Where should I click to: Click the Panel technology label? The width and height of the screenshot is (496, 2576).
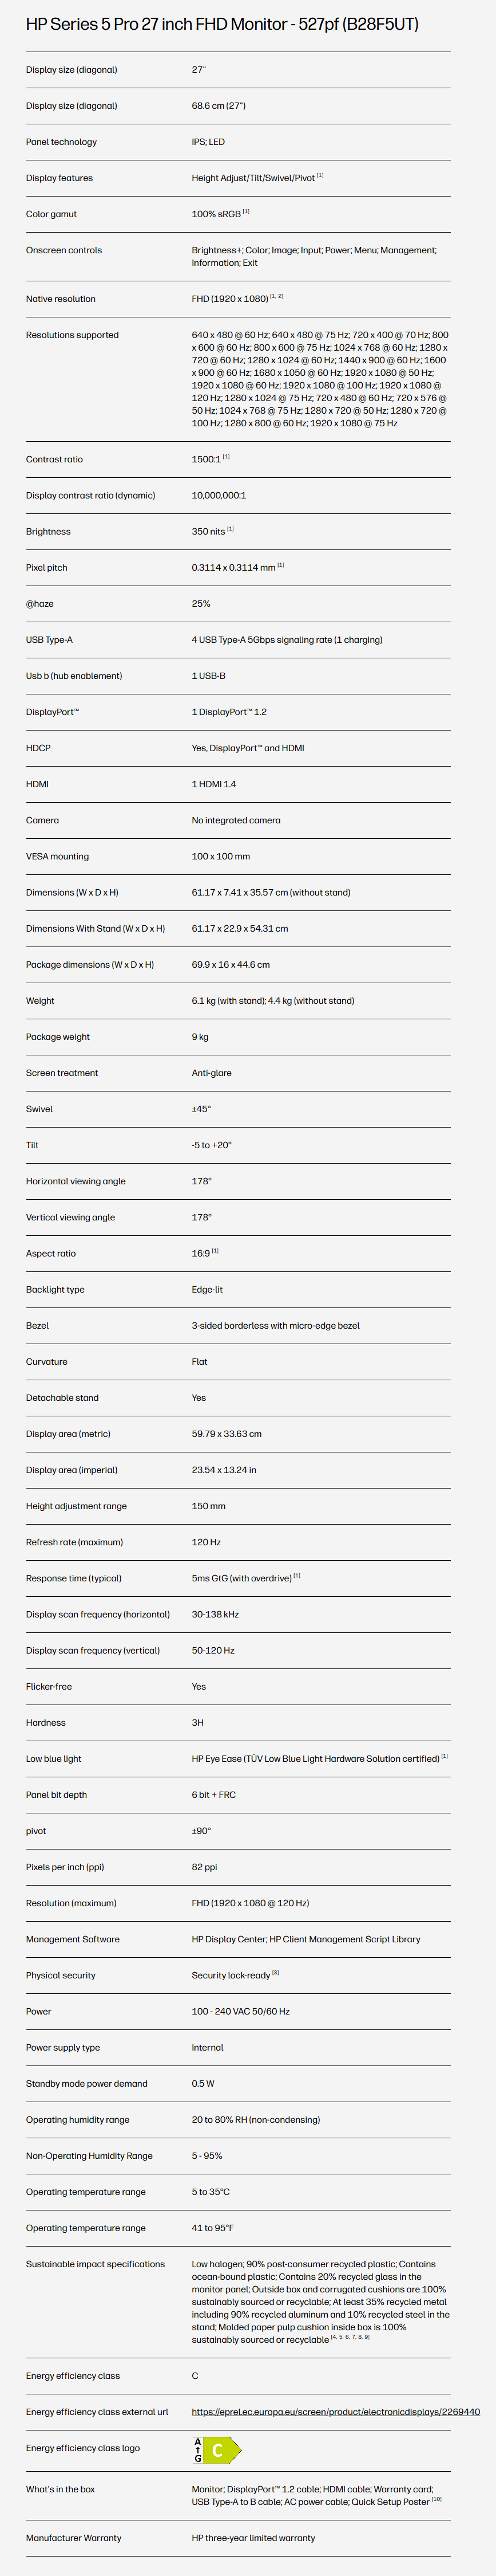pos(62,142)
